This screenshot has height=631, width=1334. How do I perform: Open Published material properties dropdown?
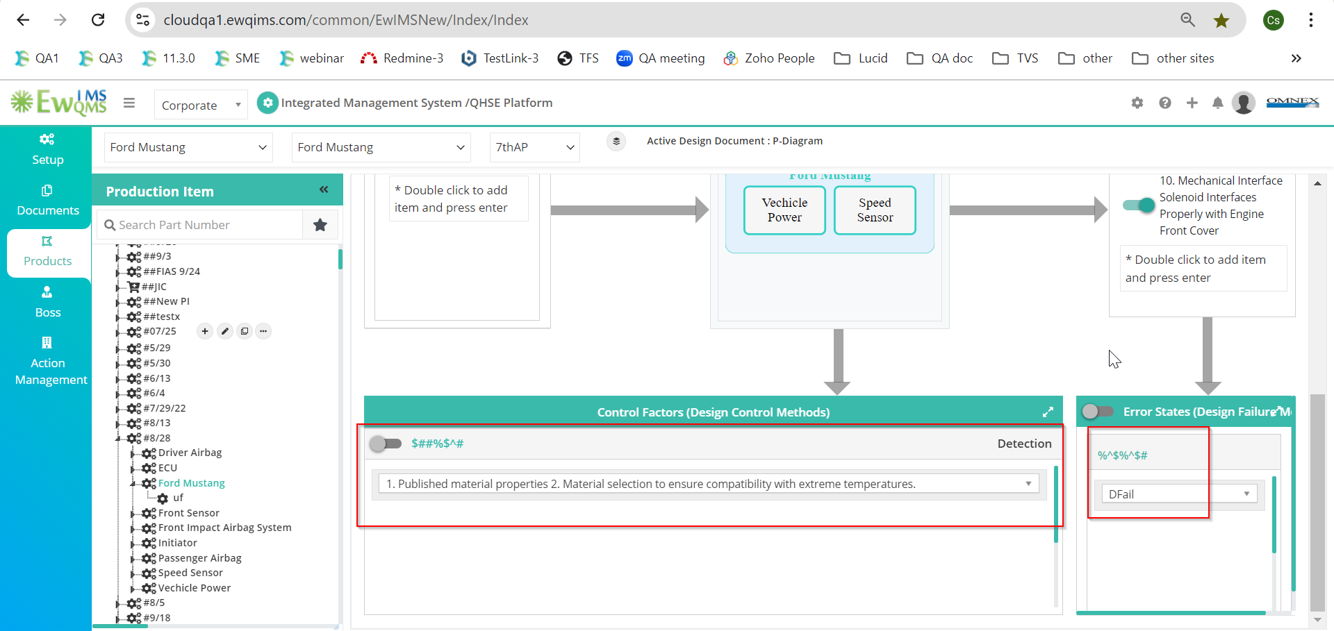[708, 484]
